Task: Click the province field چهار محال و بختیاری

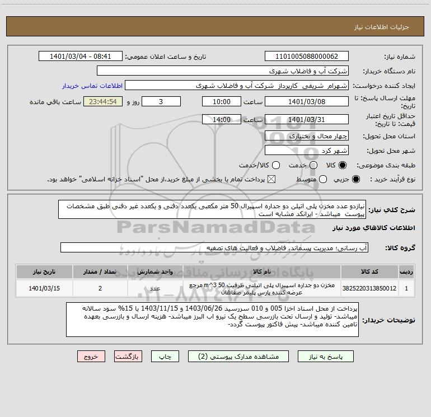Action: pos(307,135)
